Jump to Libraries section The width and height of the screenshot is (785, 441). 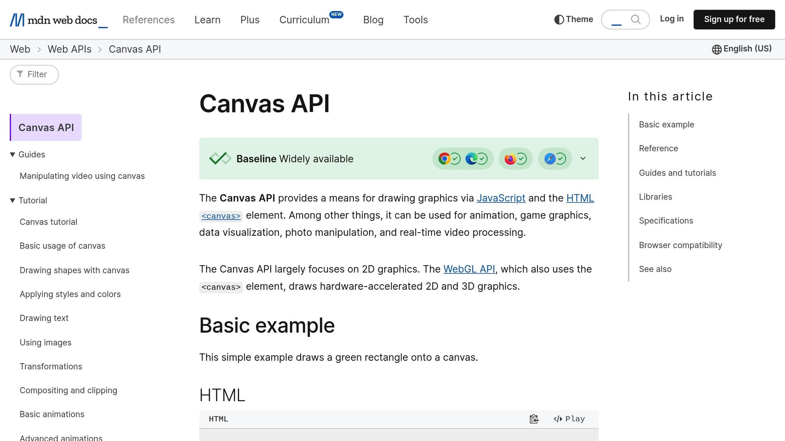[x=655, y=197]
